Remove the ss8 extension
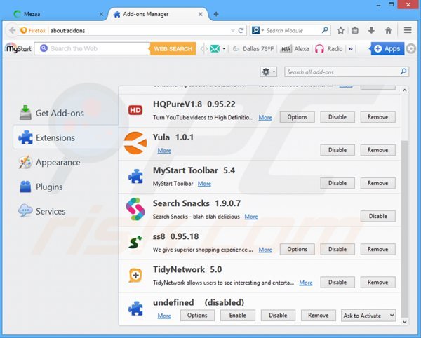Image resolution: width=421 pixels, height=338 pixels. 377,249
